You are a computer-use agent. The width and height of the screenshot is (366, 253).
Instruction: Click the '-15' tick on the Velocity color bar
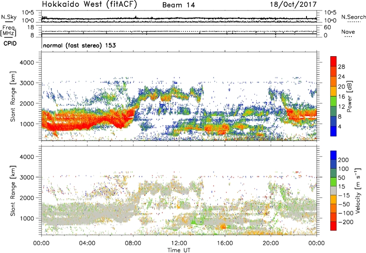344,195
